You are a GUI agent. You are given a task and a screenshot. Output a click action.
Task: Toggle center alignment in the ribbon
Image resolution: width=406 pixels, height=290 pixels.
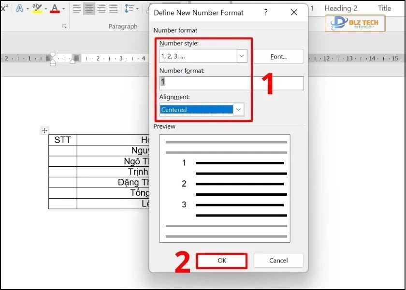[89, 8]
